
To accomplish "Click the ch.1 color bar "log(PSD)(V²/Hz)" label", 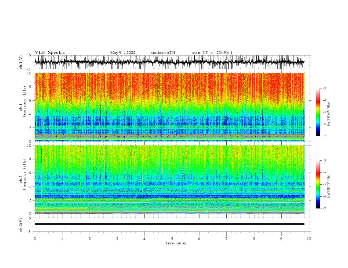I will 329,114.
